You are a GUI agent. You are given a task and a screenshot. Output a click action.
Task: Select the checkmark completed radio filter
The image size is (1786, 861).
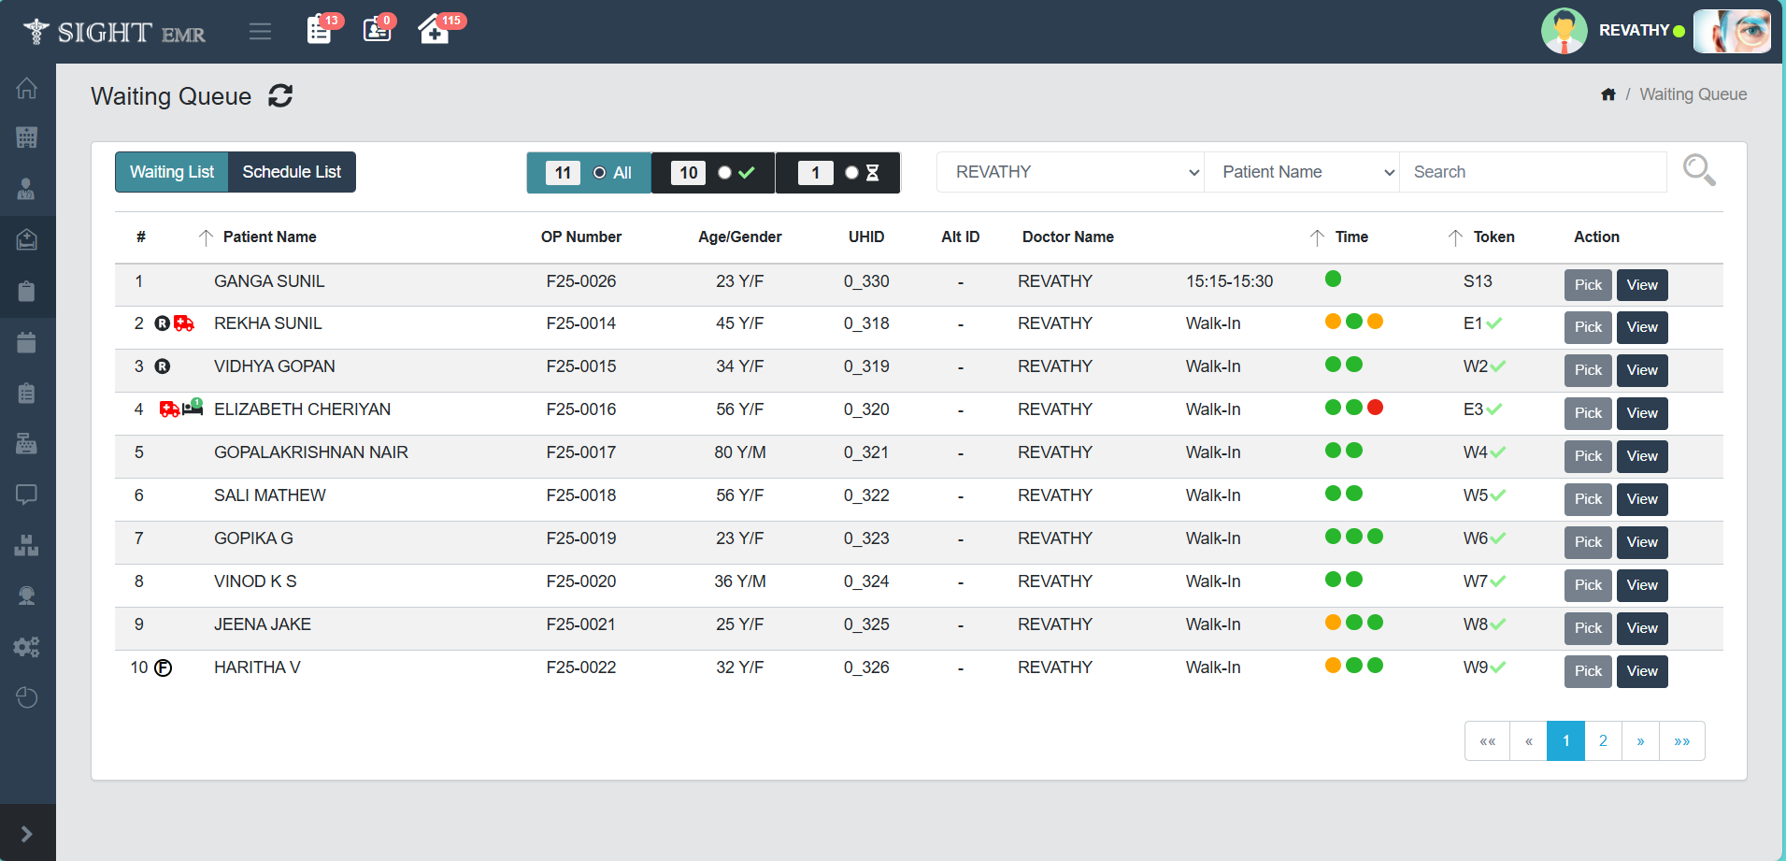[x=724, y=173]
